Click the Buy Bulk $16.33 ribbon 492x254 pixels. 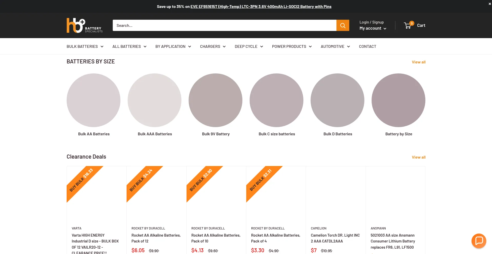[x=81, y=180]
